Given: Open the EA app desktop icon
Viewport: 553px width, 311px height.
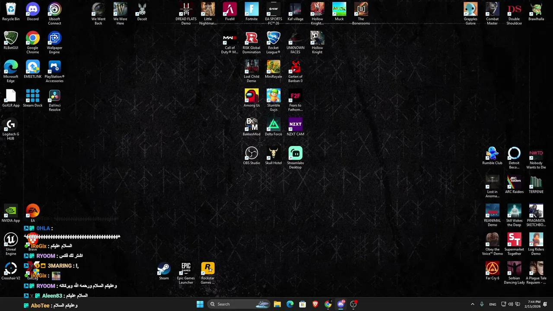Looking at the screenshot, I should pos(32,214).
